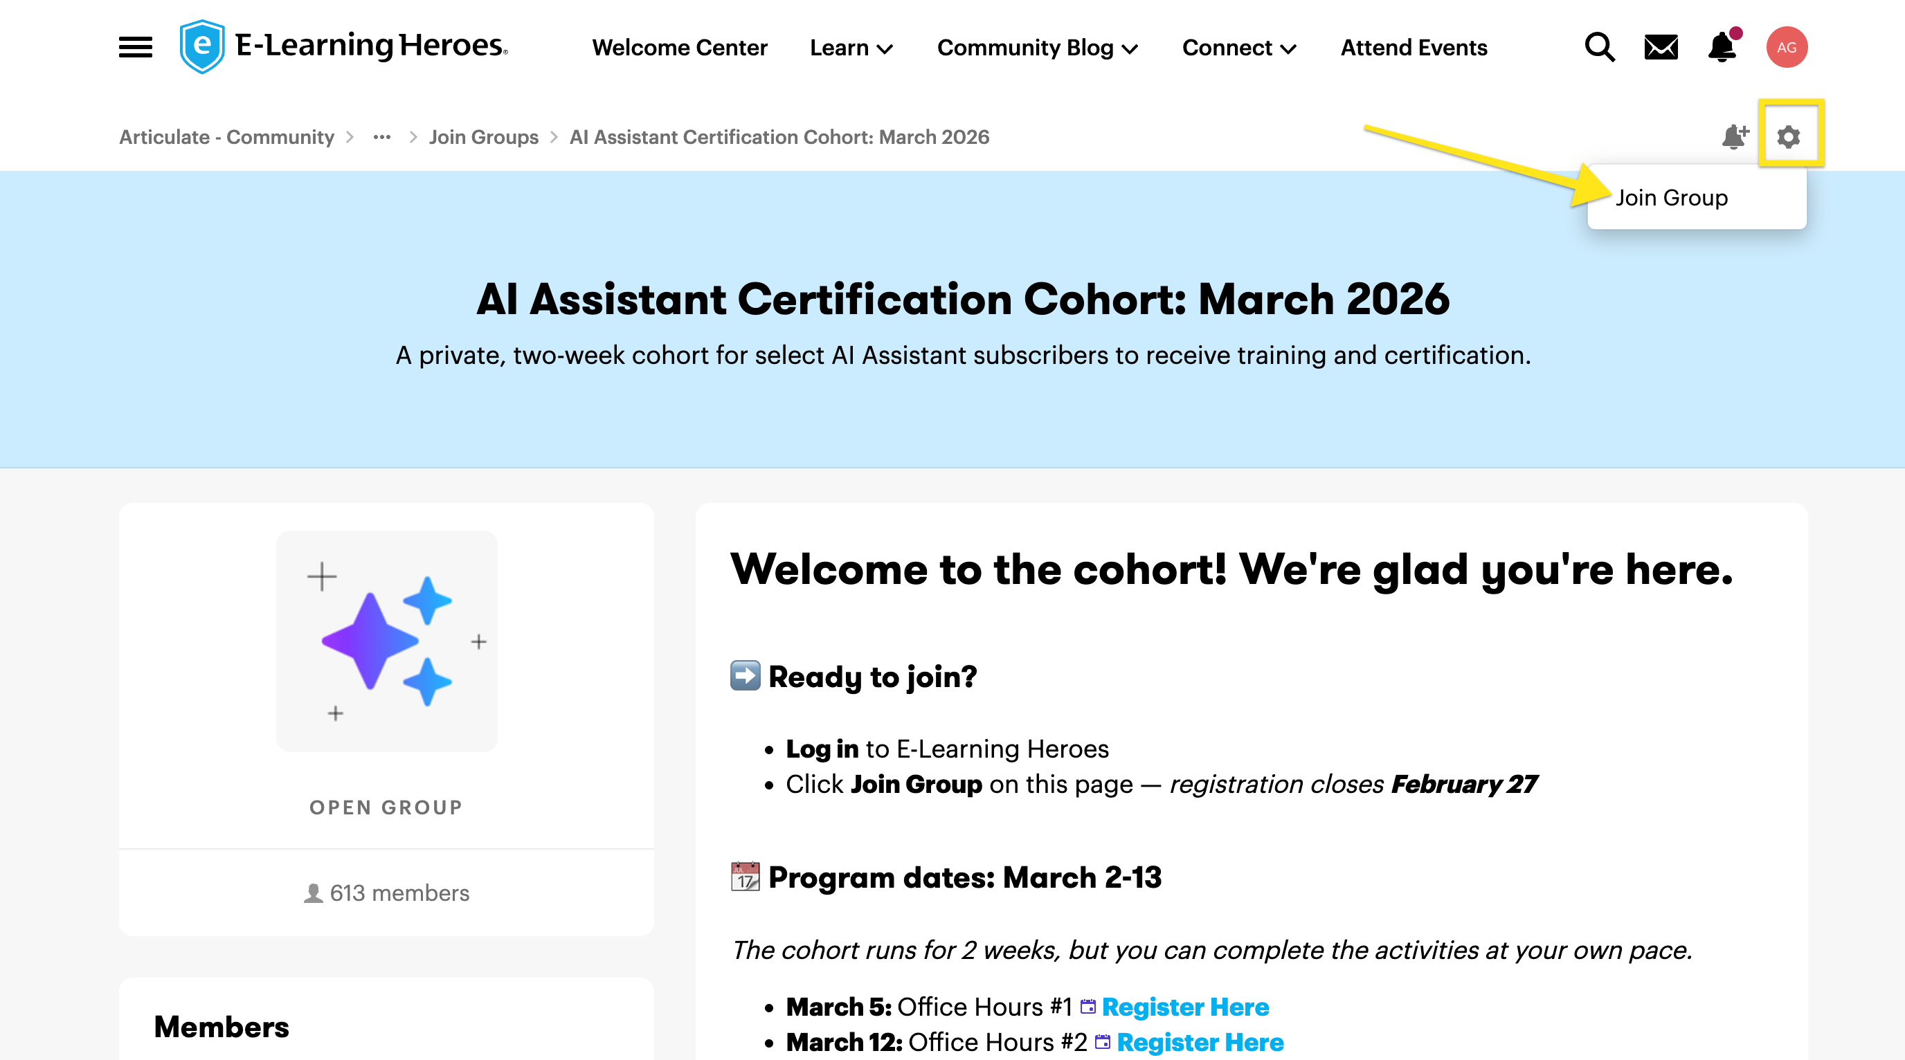Image resolution: width=1905 pixels, height=1060 pixels.
Task: Open the Attend Events page
Action: [x=1414, y=48]
